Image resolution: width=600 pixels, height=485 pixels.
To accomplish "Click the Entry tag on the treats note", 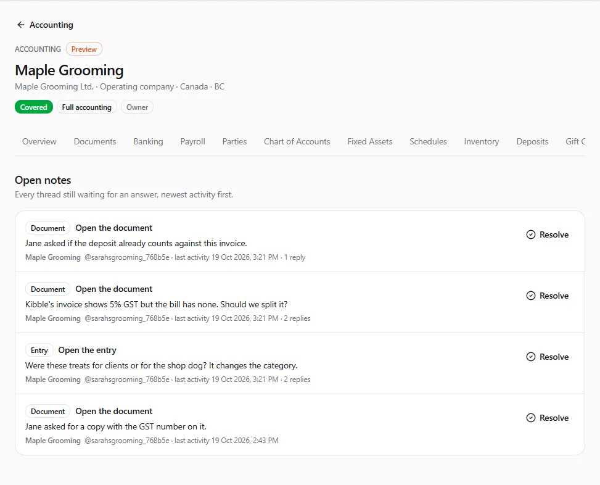I will click(x=39, y=350).
